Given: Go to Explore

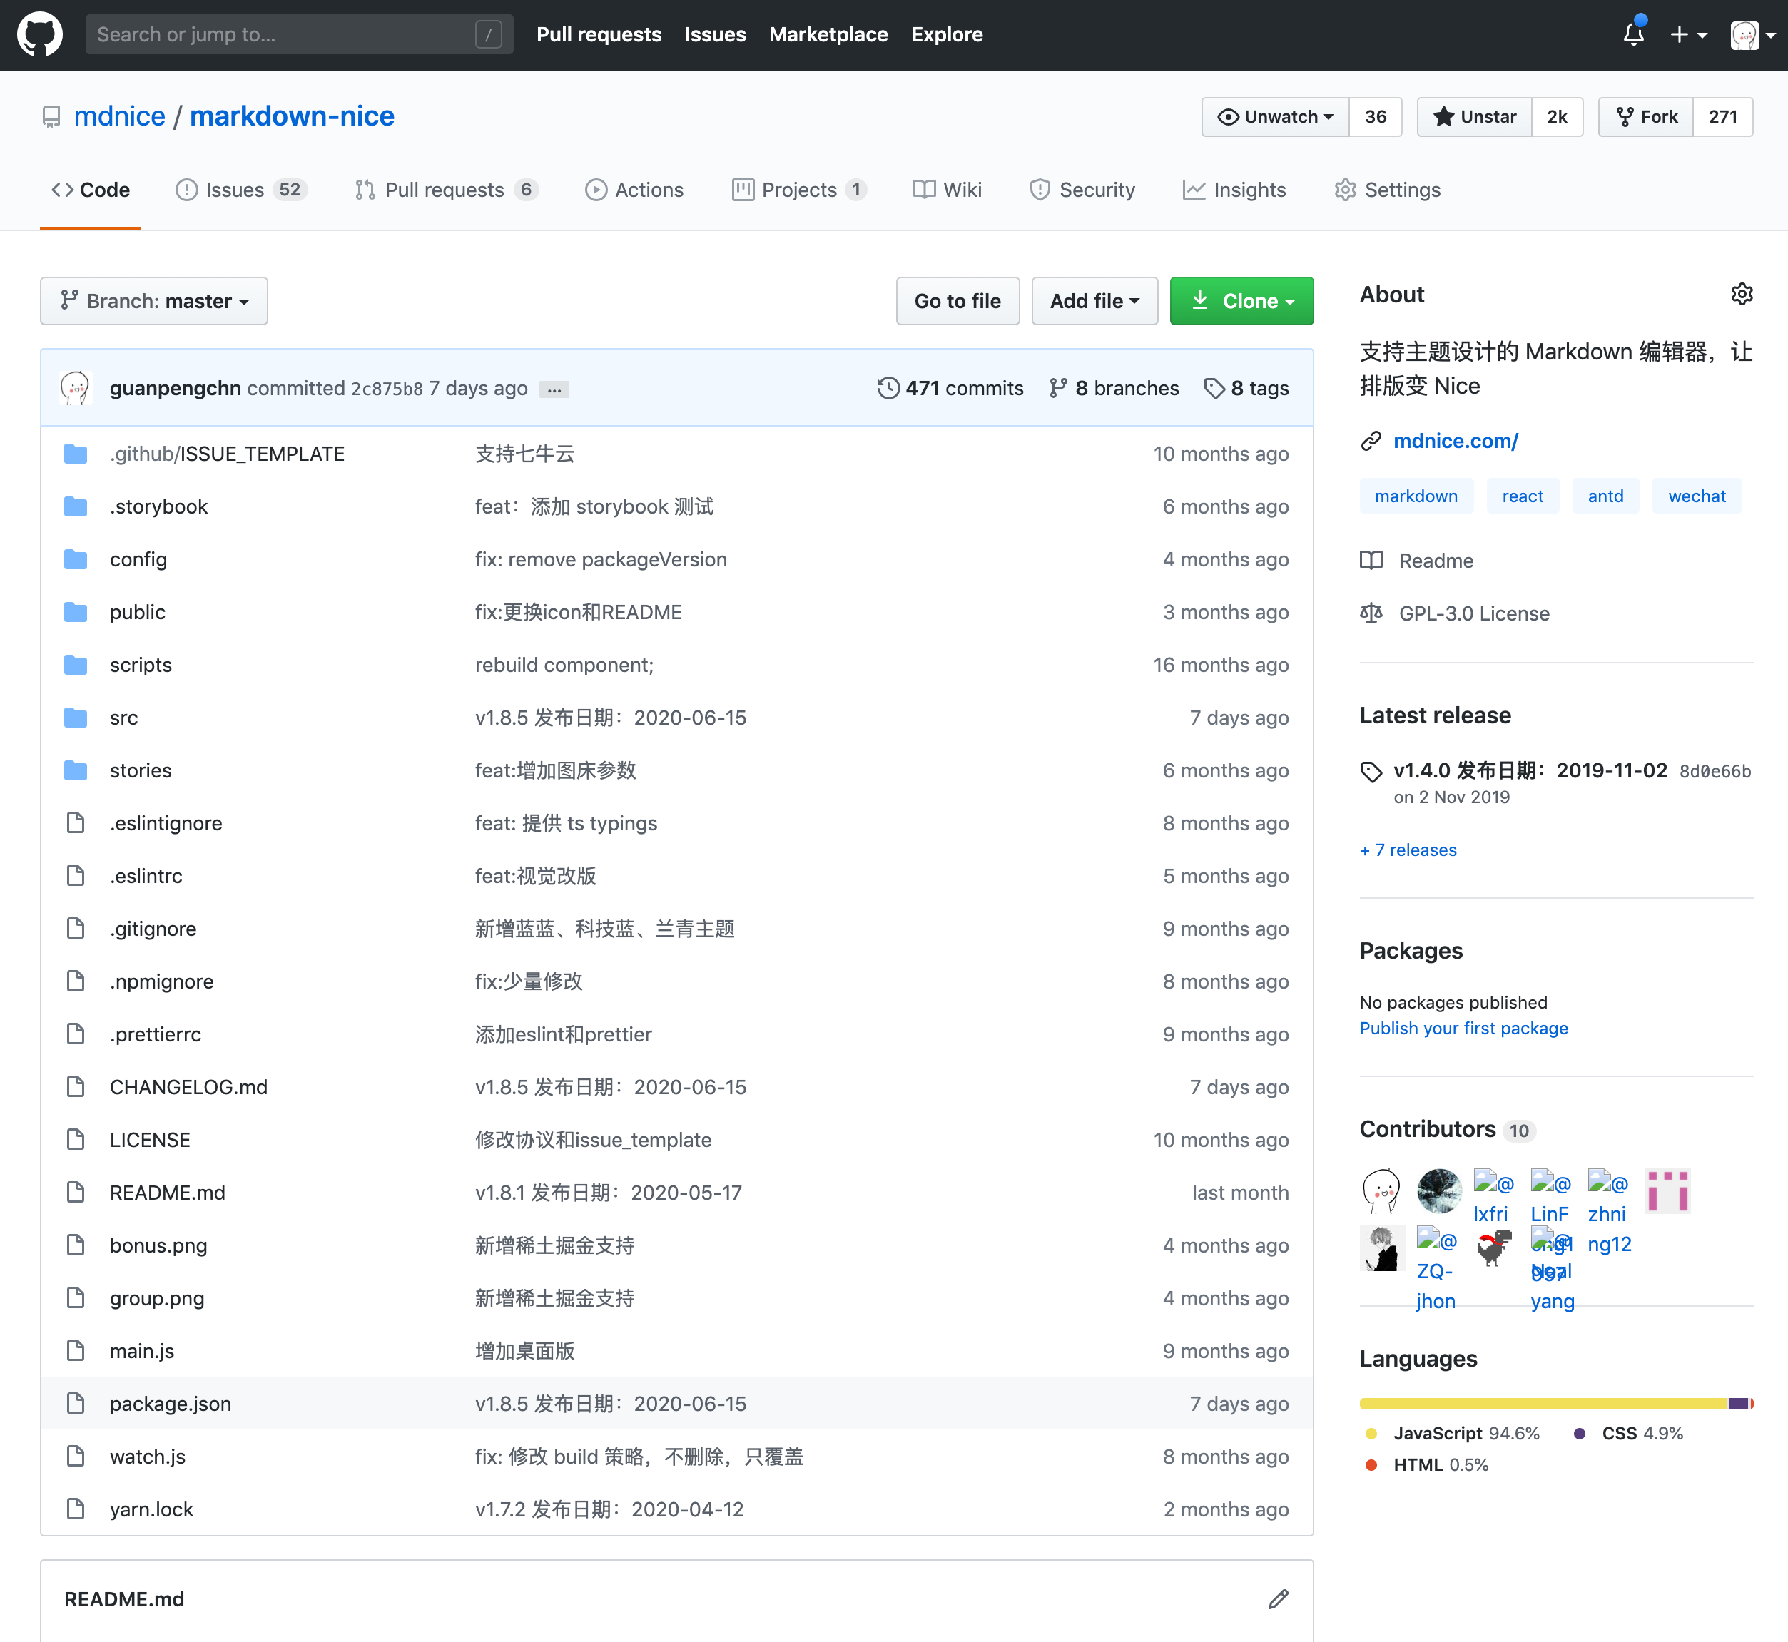Looking at the screenshot, I should (946, 35).
